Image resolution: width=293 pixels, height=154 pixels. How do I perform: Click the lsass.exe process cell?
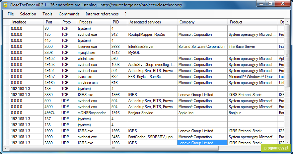coord(94,77)
